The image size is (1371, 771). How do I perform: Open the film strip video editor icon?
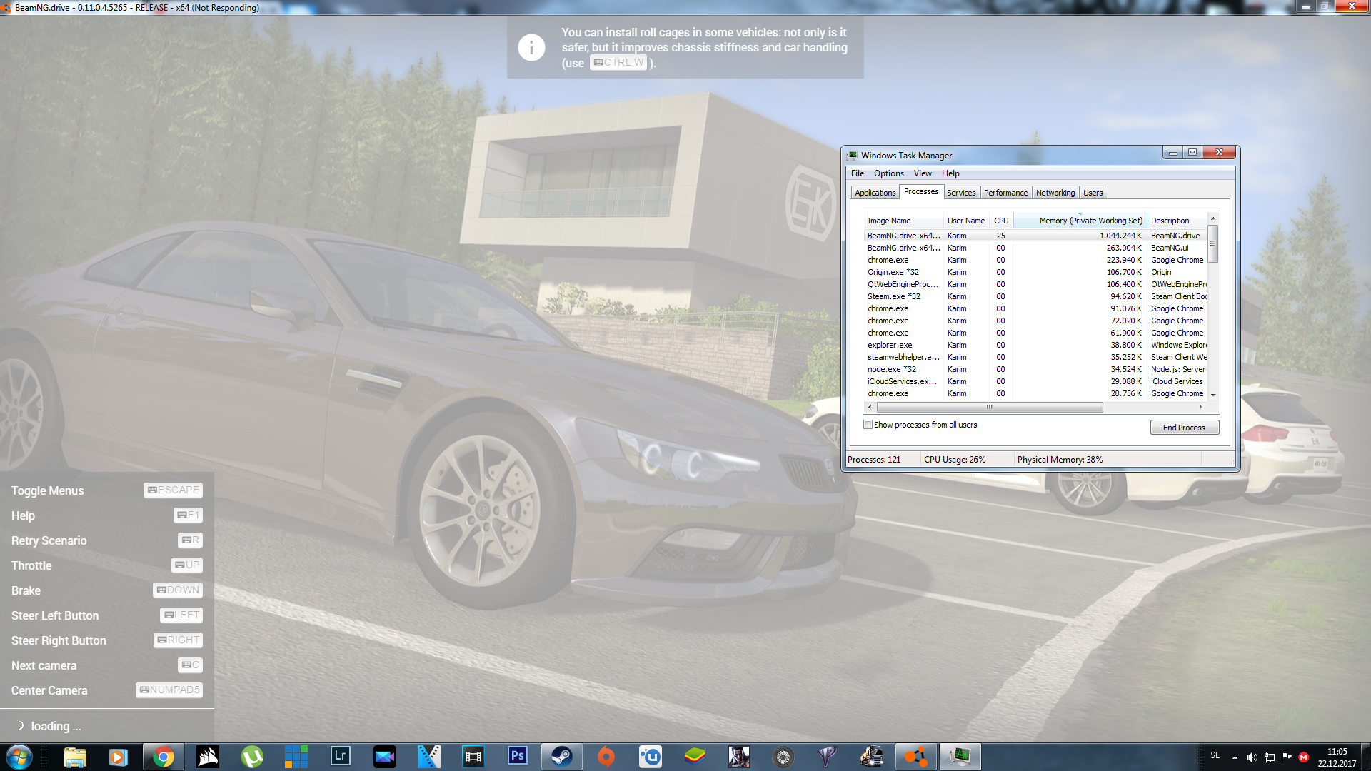tap(473, 757)
